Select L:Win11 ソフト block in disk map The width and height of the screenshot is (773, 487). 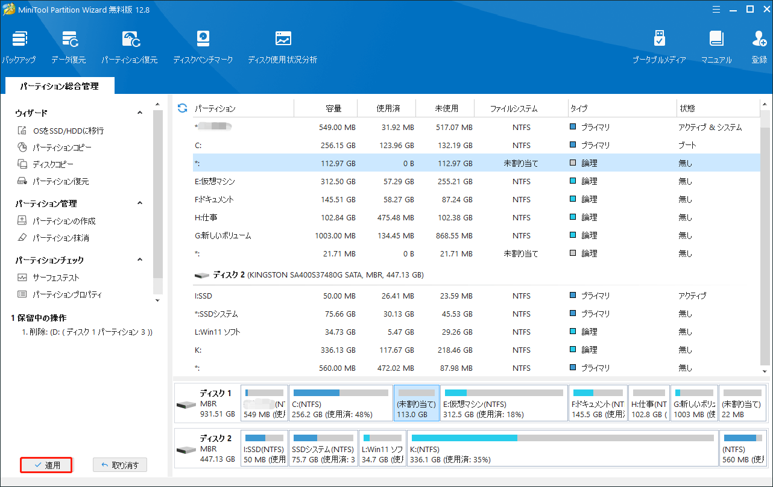pos(382,448)
